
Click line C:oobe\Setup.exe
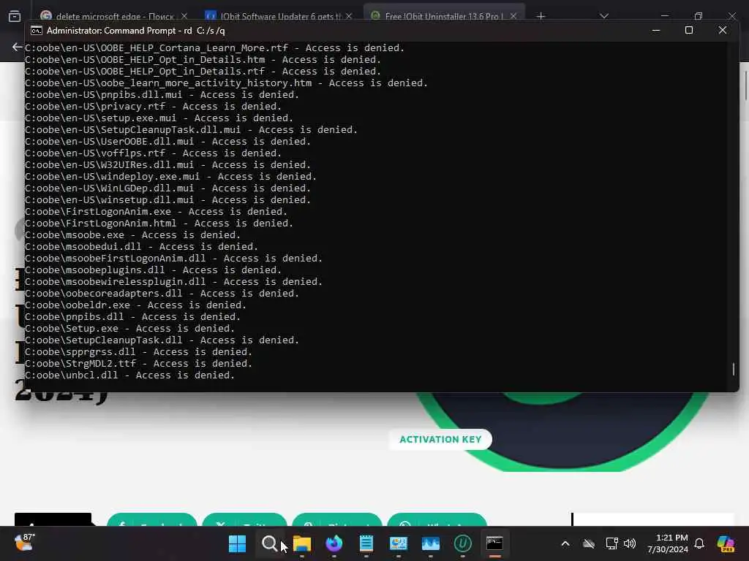coord(129,329)
